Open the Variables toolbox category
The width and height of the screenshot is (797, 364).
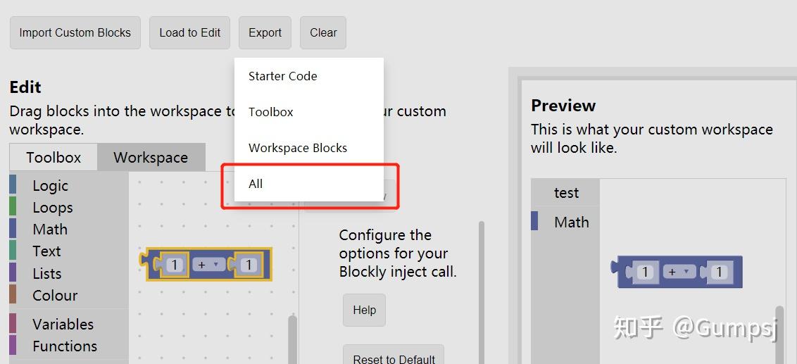click(63, 325)
